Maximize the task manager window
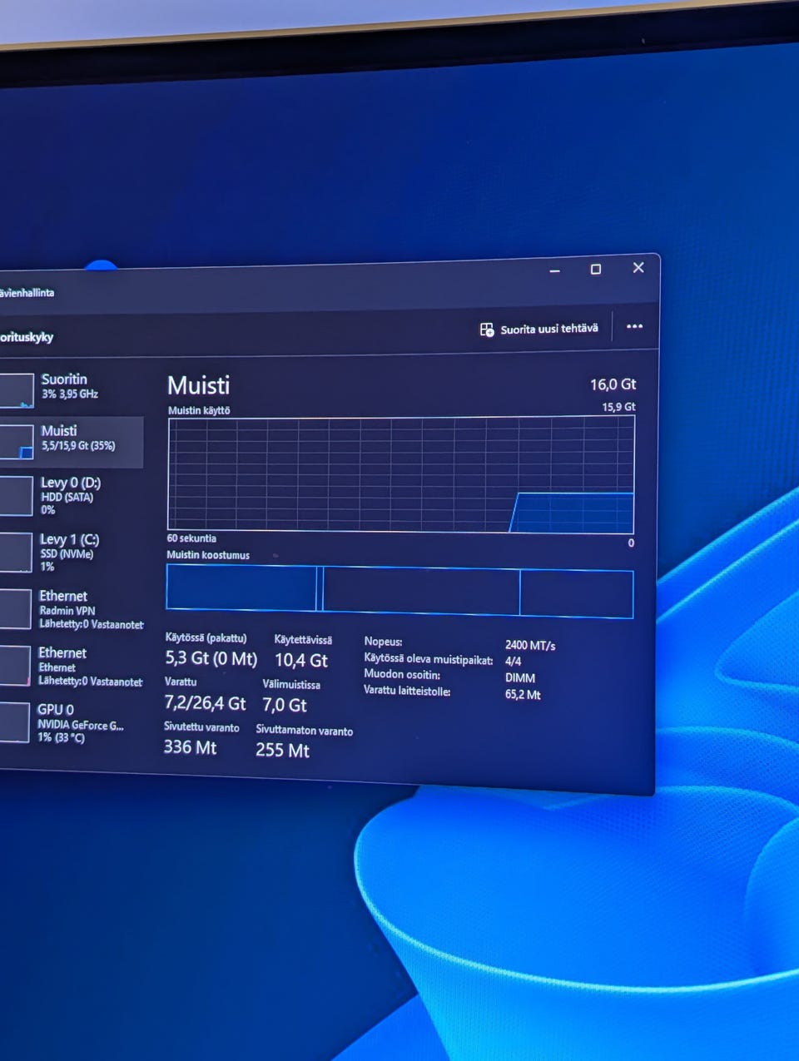 pos(596,270)
